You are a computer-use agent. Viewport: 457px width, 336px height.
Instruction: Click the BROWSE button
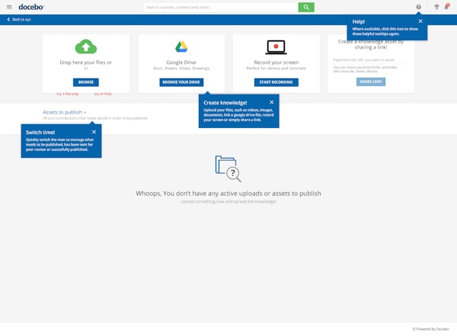(x=86, y=82)
